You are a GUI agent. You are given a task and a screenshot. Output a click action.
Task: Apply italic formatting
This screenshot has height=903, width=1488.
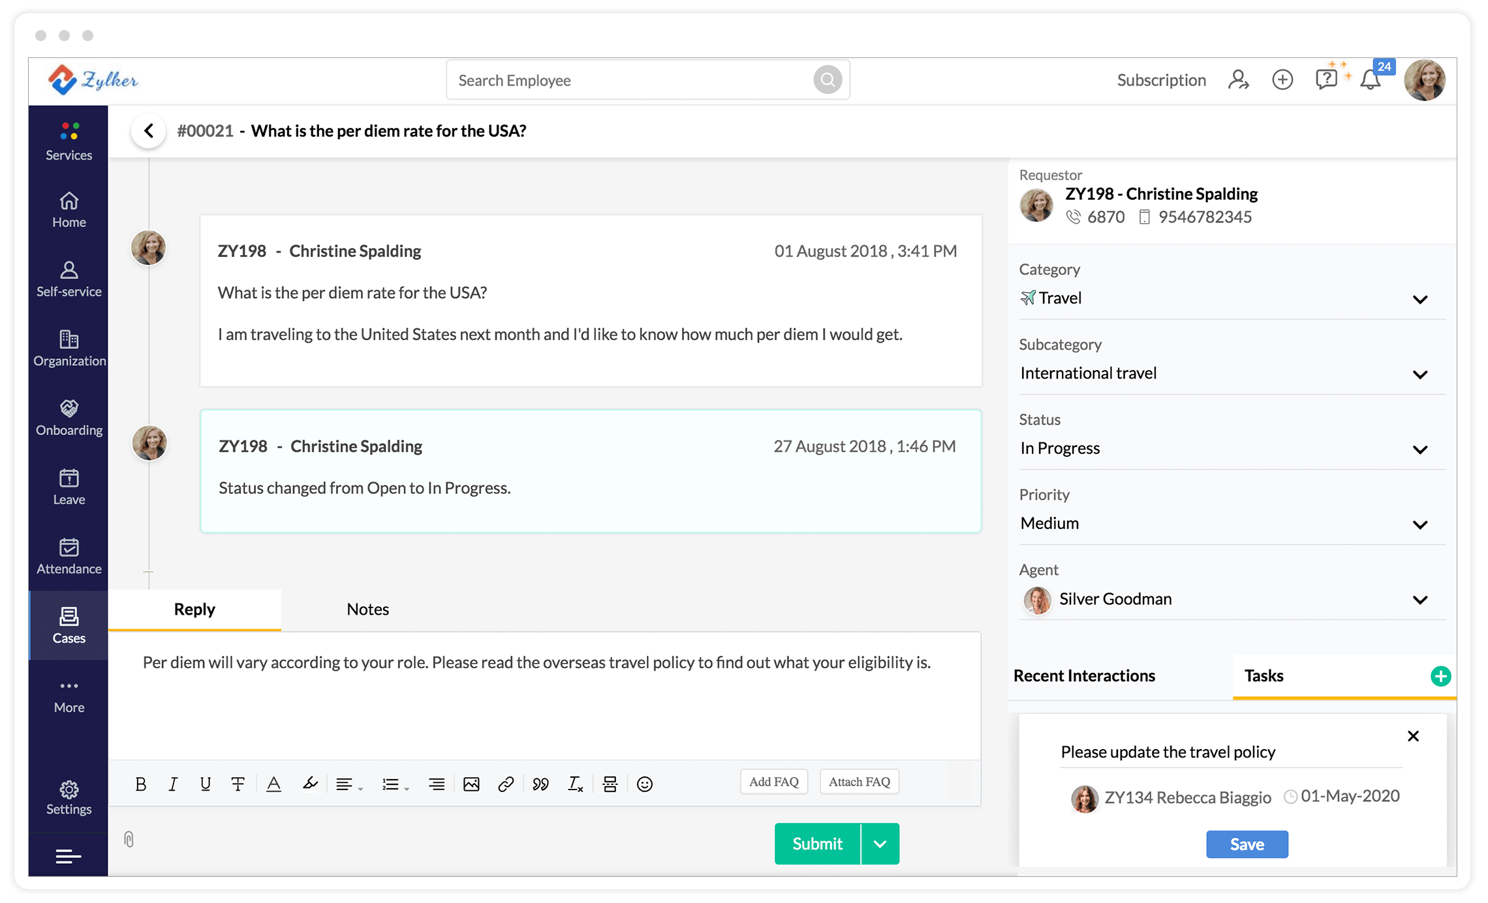click(172, 784)
